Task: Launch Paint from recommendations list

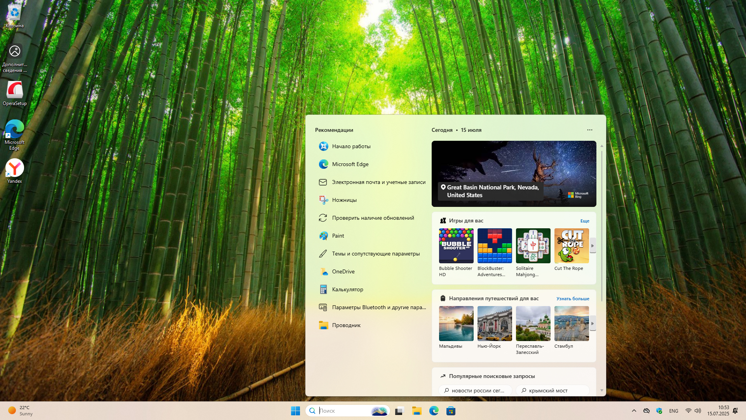Action: point(338,236)
